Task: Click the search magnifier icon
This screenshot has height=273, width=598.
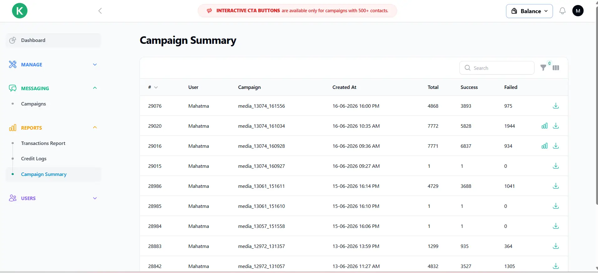Action: (468, 68)
